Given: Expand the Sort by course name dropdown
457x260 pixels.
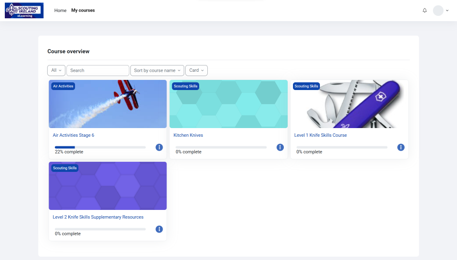Looking at the screenshot, I should [157, 70].
